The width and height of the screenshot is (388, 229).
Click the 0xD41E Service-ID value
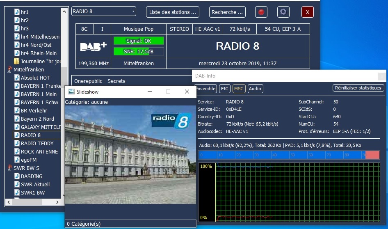[x=234, y=109]
